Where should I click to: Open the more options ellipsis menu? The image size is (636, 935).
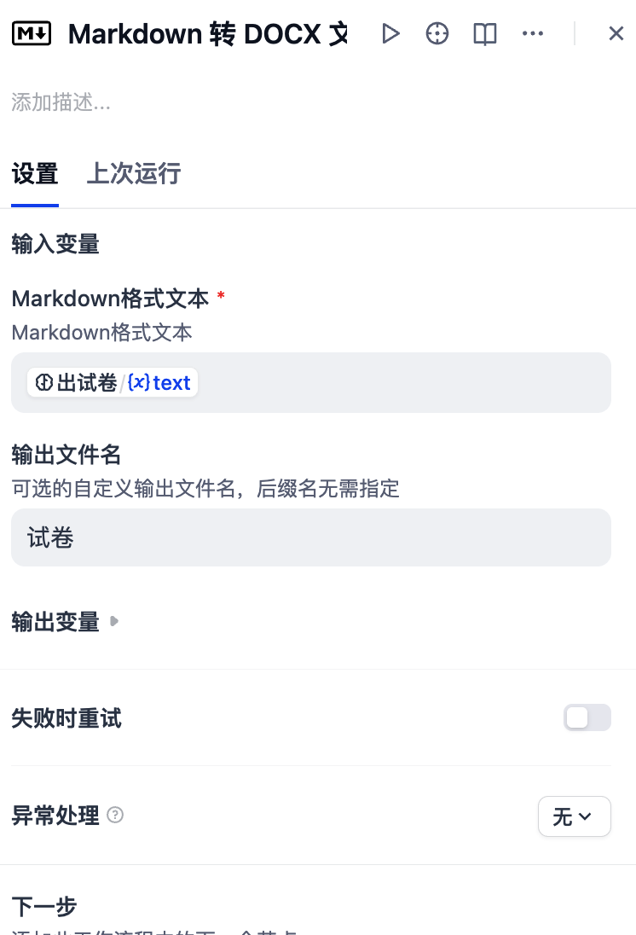tap(533, 33)
